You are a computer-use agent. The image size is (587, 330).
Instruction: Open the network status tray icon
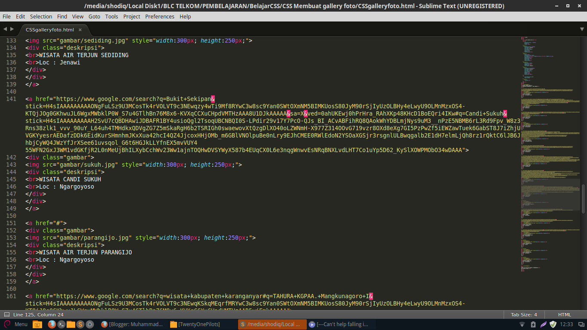[522, 324]
